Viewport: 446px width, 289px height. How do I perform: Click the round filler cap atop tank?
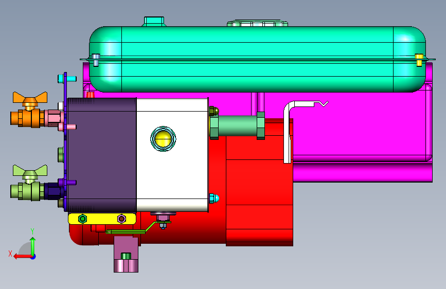click(257, 23)
